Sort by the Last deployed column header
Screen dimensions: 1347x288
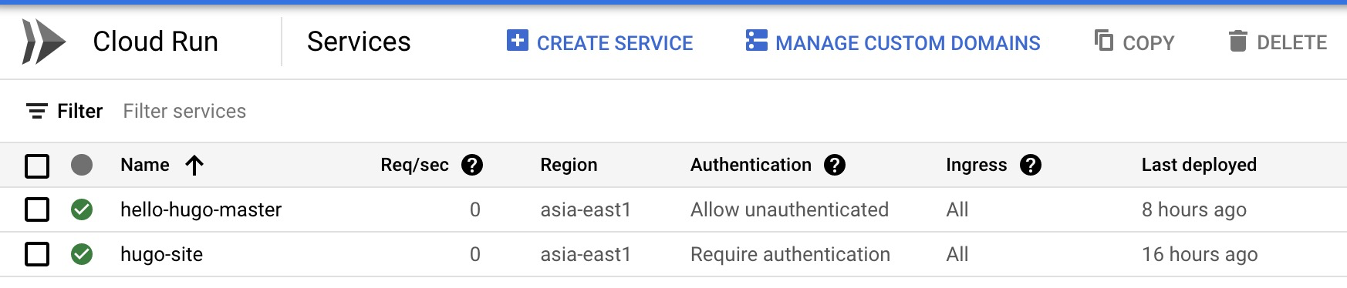point(1199,165)
